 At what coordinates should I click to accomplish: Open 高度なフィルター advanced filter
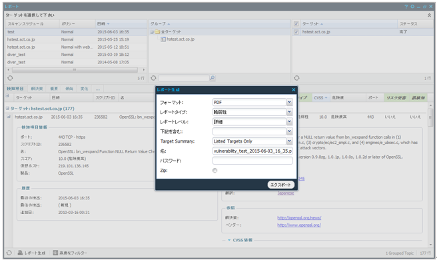point(70,253)
